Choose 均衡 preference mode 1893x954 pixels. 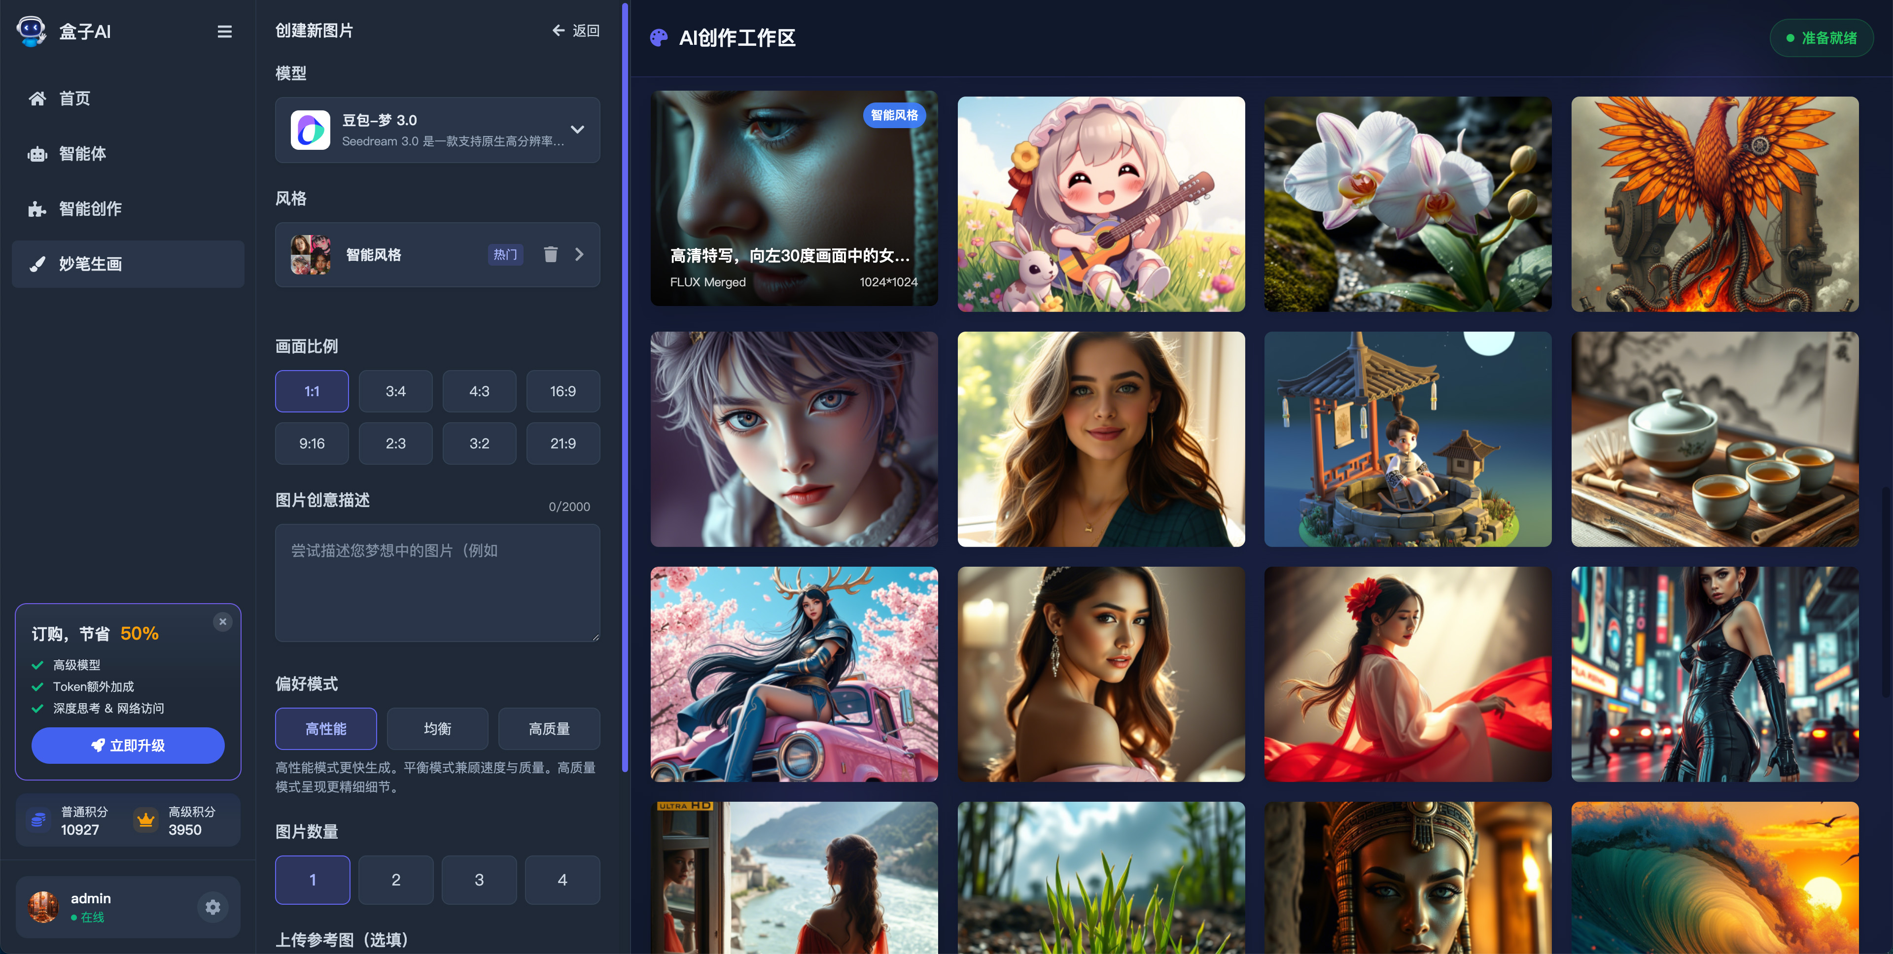[x=437, y=728]
